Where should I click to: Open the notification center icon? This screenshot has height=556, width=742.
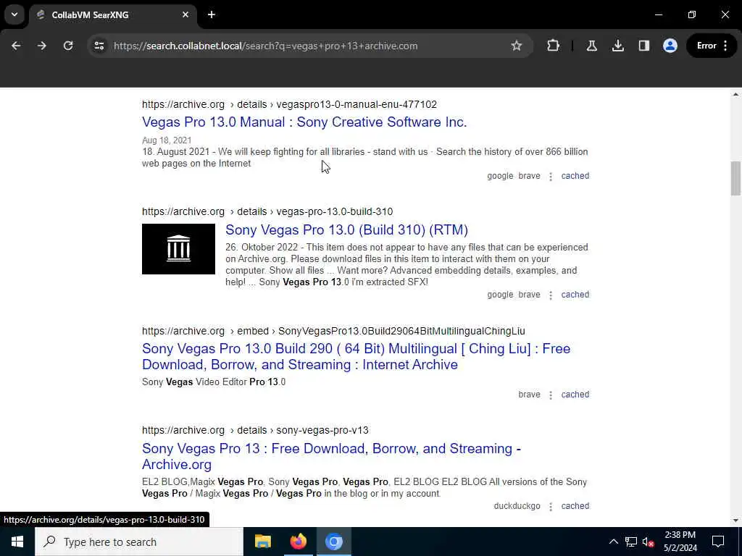coord(718,542)
